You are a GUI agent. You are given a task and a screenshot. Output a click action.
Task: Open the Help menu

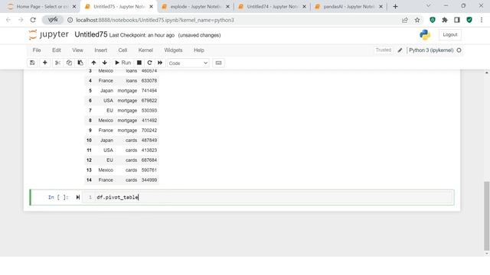pyautogui.click(x=199, y=50)
